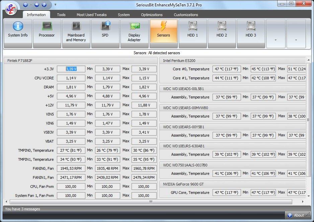
Task: Open the Processor info page
Action: pyautogui.click(x=47, y=33)
